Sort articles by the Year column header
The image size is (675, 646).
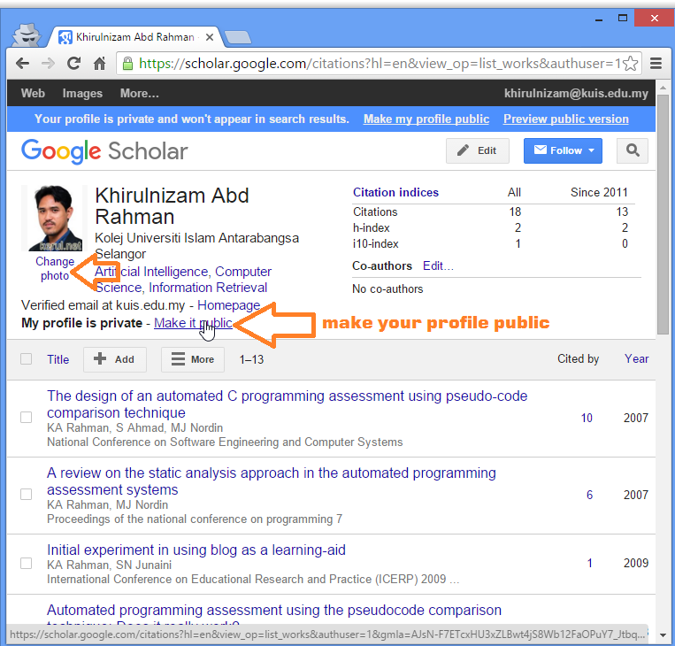click(x=636, y=358)
